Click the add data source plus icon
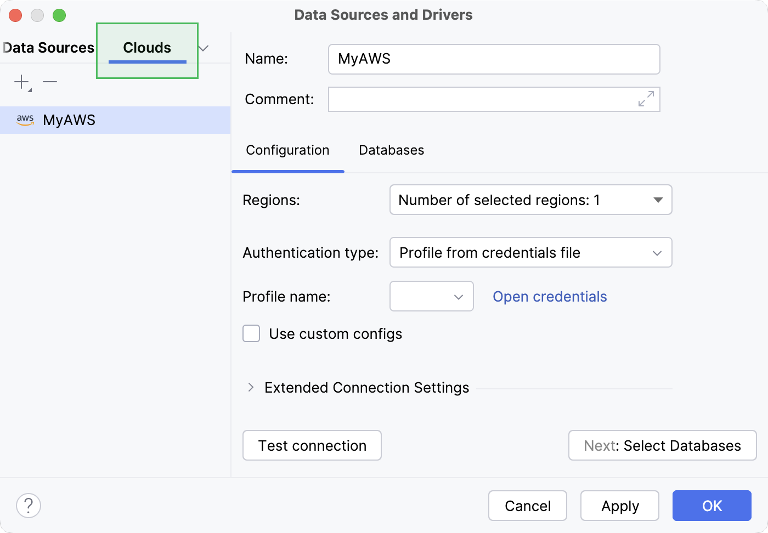768x533 pixels. [x=20, y=82]
